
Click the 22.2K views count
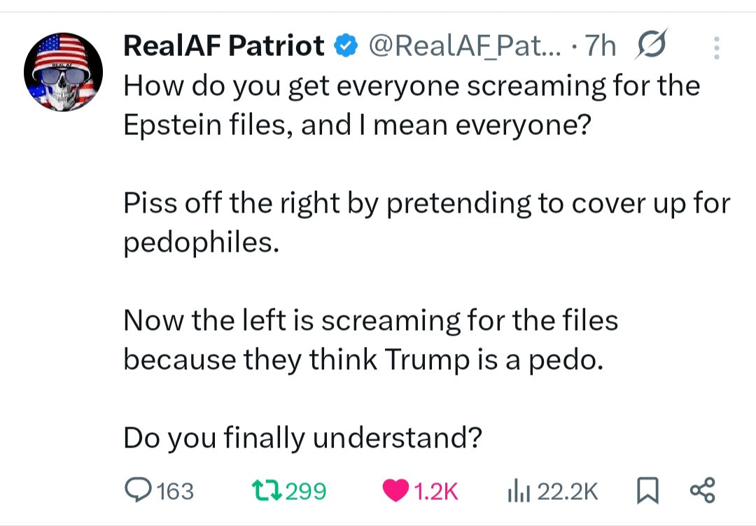point(568,491)
